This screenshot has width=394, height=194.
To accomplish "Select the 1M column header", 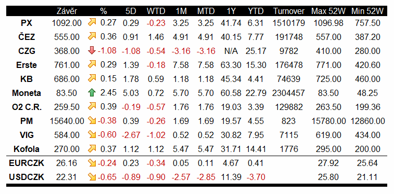I will [x=181, y=11].
